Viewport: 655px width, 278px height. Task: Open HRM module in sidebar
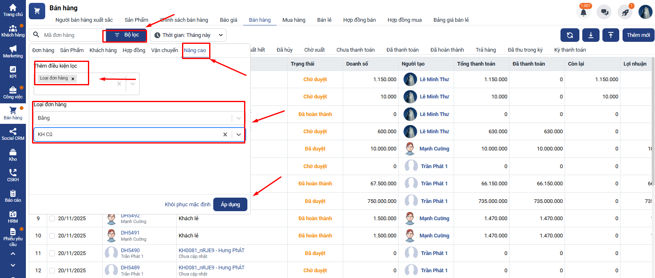click(x=13, y=217)
